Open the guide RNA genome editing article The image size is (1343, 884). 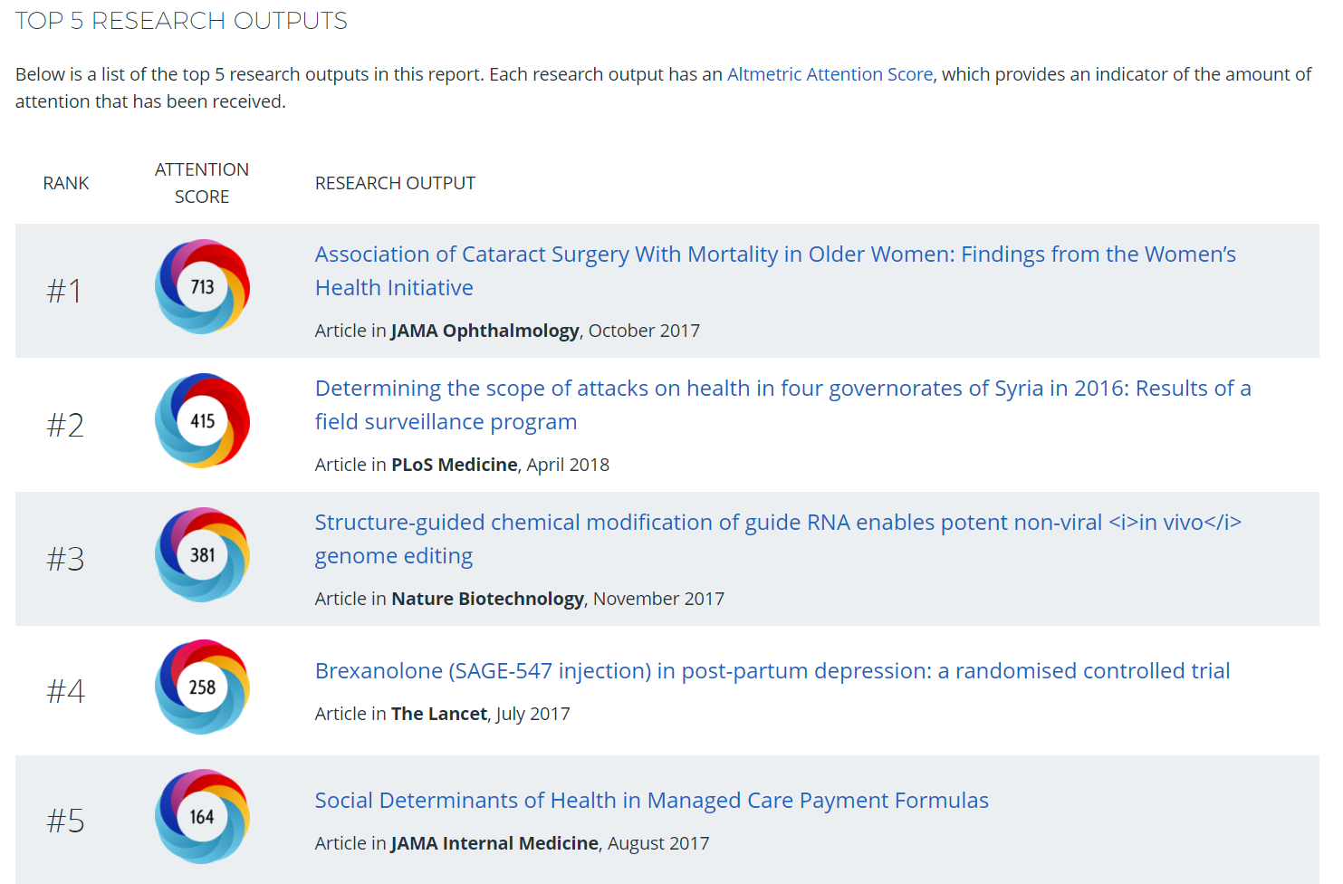pyautogui.click(x=777, y=523)
